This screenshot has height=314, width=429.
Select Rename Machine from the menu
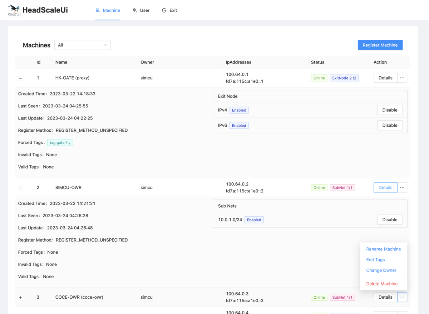tap(383, 249)
